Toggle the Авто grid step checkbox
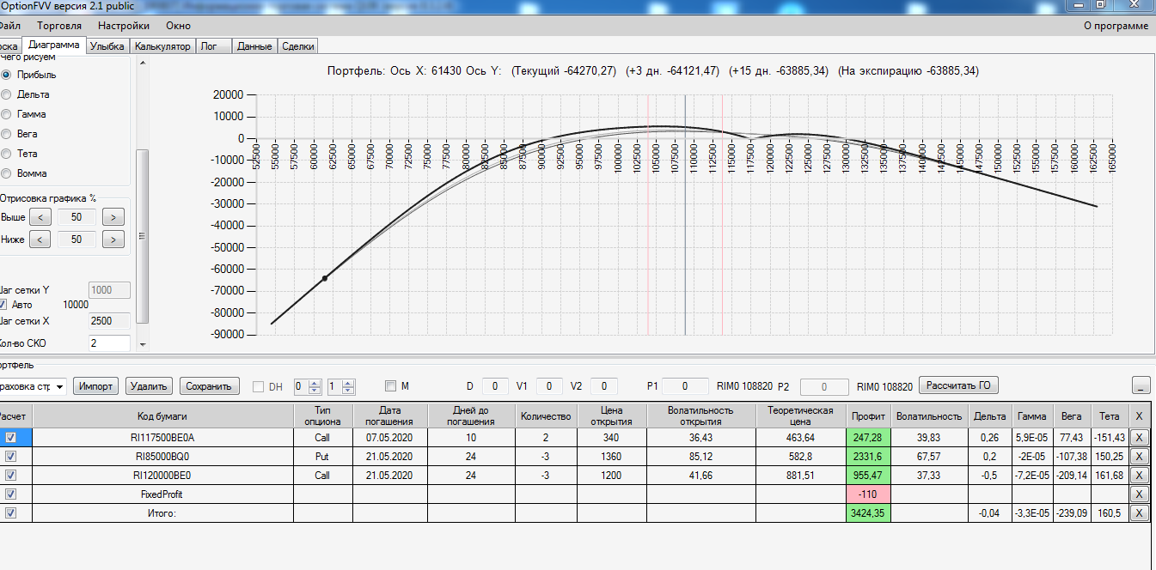Viewport: 1156px width, 570px height. coord(3,305)
